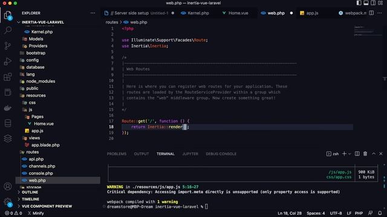Open the Search view icon
The width and height of the screenshot is (387, 217).
click(8, 30)
